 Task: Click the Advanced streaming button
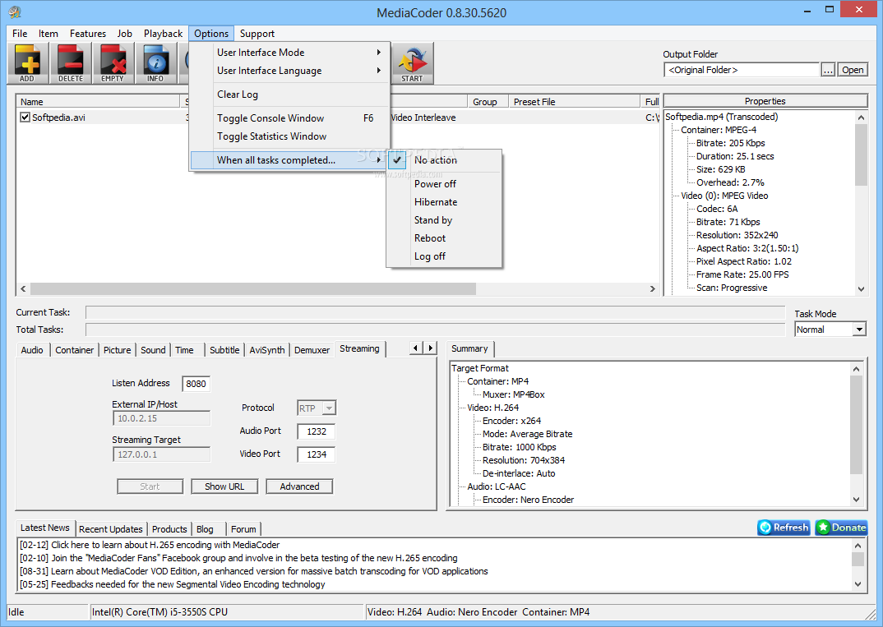coord(299,486)
